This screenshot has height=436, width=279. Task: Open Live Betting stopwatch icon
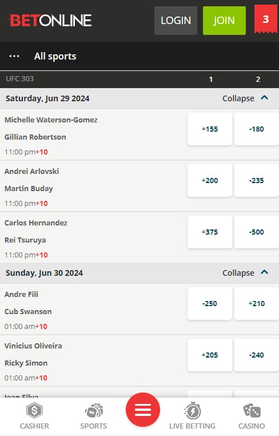pos(192,411)
